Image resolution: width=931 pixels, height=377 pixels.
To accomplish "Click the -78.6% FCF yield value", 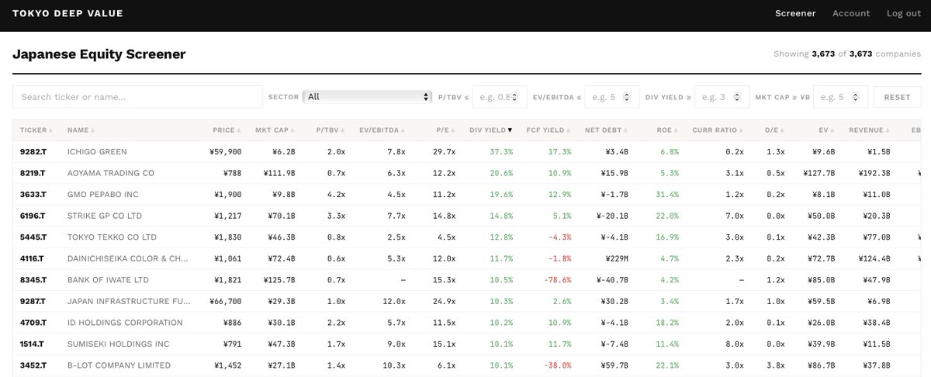I will (557, 279).
